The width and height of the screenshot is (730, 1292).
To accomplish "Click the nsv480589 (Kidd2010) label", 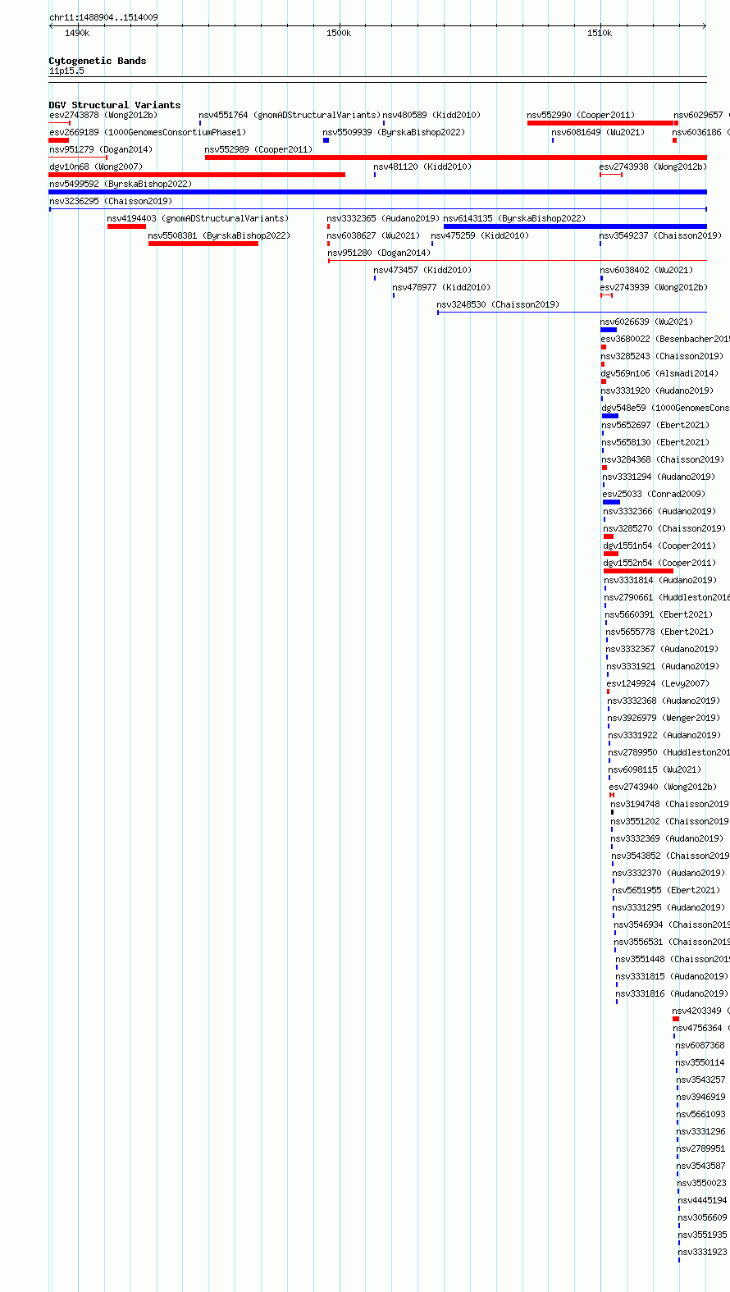I will click(x=431, y=115).
